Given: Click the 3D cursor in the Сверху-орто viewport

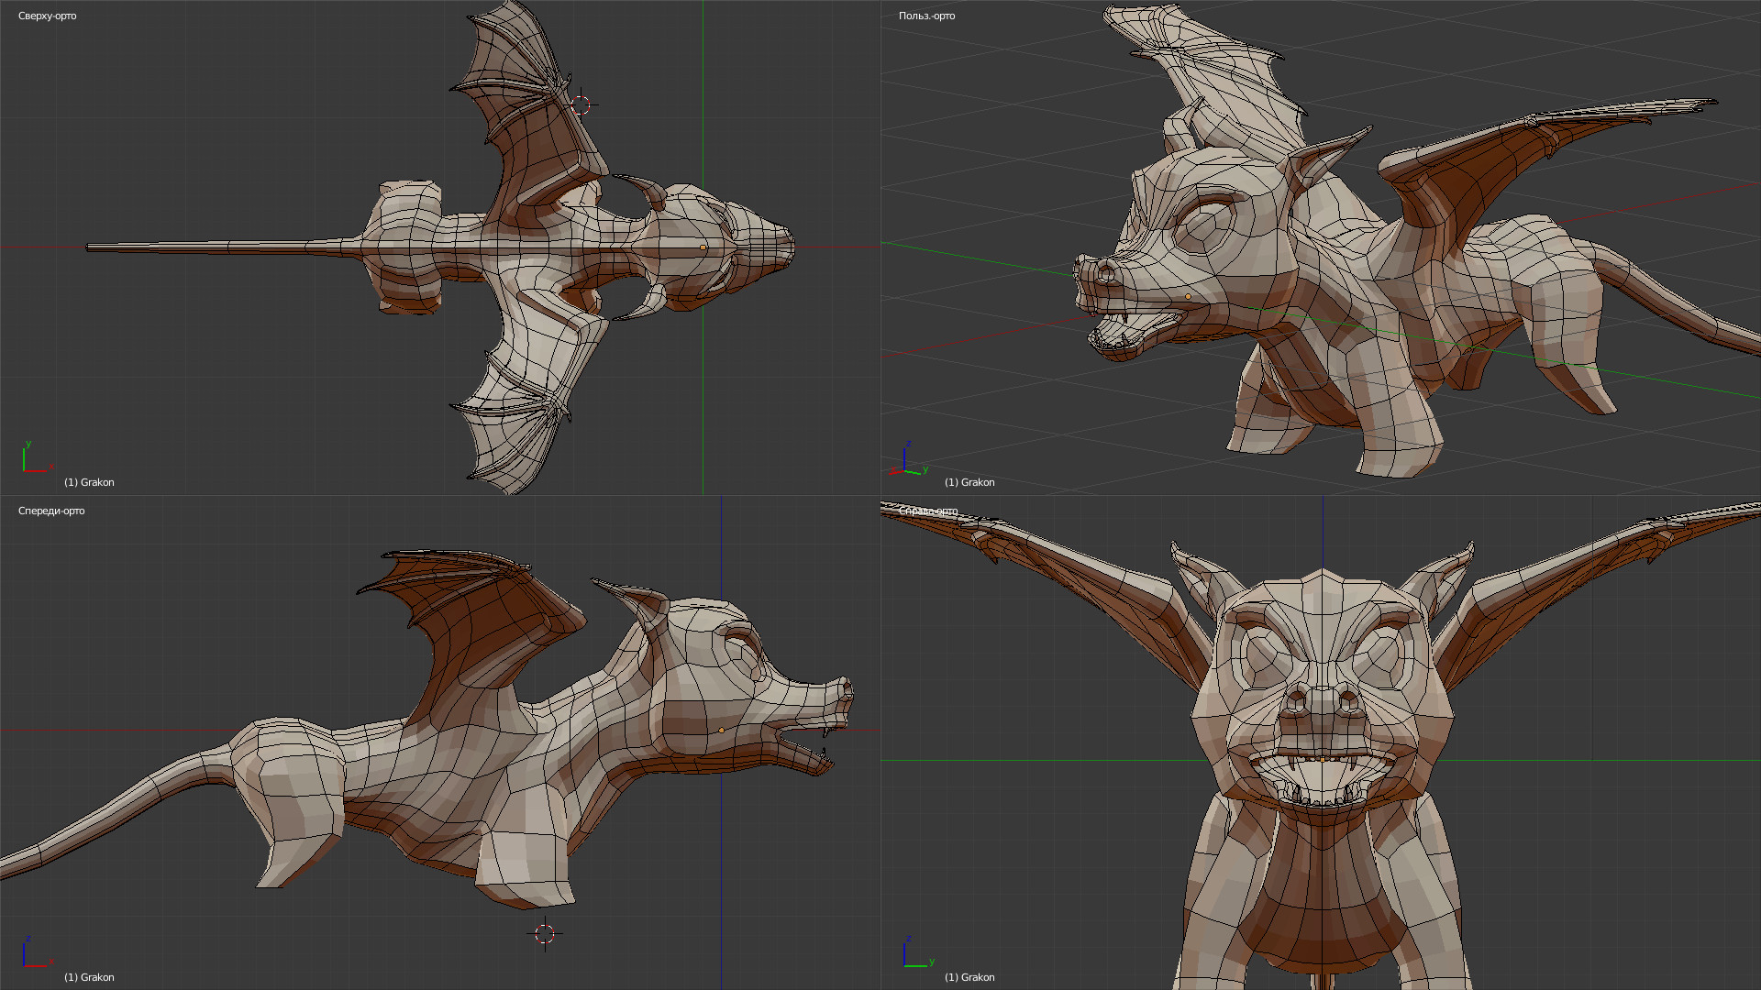Looking at the screenshot, I should tap(581, 104).
